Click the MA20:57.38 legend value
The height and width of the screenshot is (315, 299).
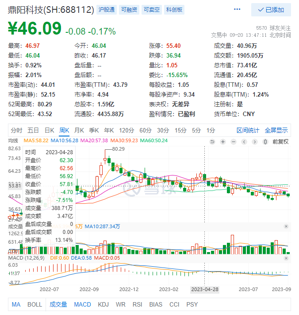pyautogui.click(x=94, y=140)
